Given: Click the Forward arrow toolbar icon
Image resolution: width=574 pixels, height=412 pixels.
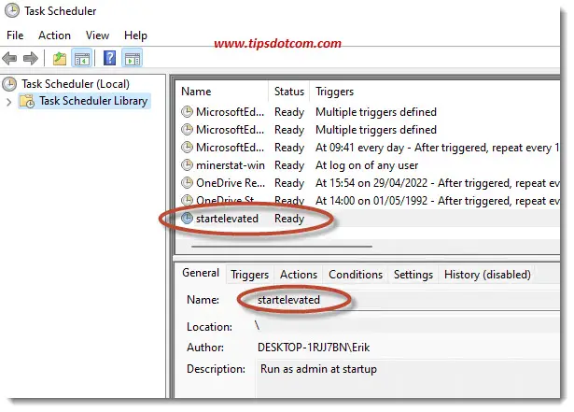Looking at the screenshot, I should coord(31,58).
